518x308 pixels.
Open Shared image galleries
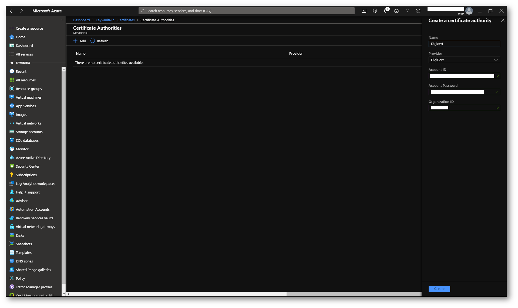[x=30, y=270]
